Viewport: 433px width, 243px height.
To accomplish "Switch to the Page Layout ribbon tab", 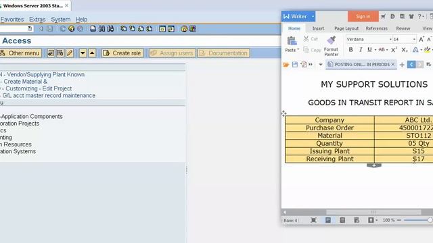I will 346,28.
